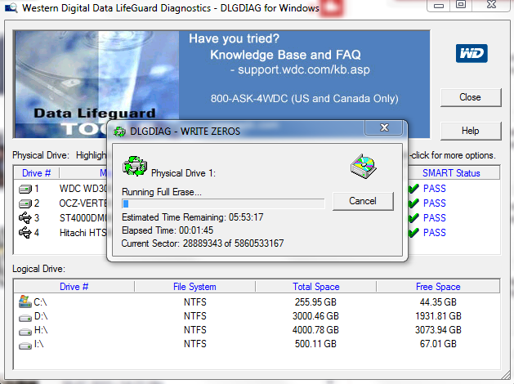Sort physical drives by Drive # column
Image resolution: width=514 pixels, height=384 pixels.
click(37, 173)
